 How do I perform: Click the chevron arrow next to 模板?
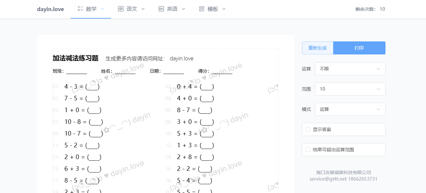coord(224,9)
